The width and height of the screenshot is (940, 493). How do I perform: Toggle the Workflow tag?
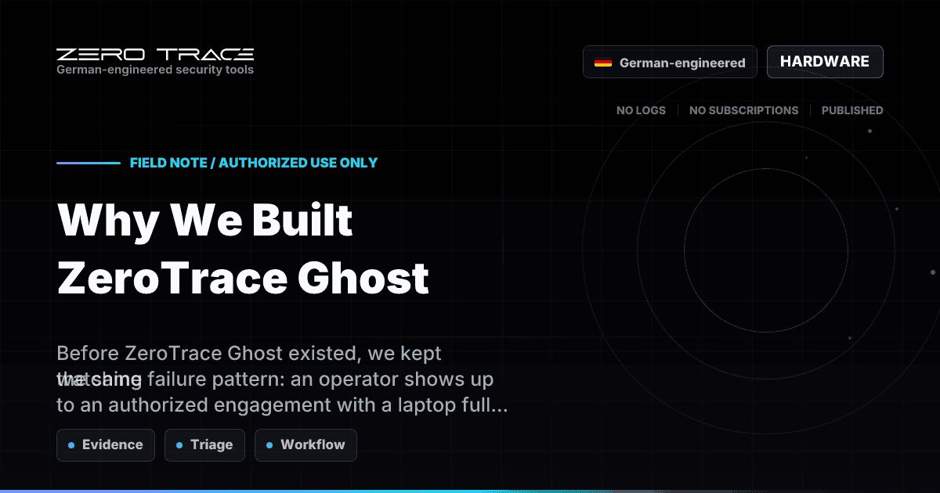[305, 444]
